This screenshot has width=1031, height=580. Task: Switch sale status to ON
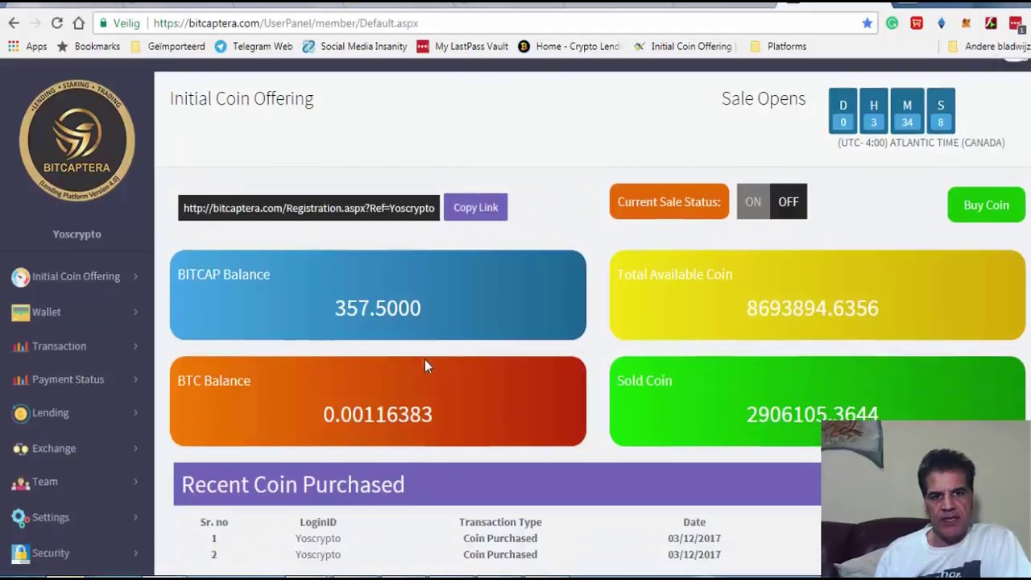point(753,201)
